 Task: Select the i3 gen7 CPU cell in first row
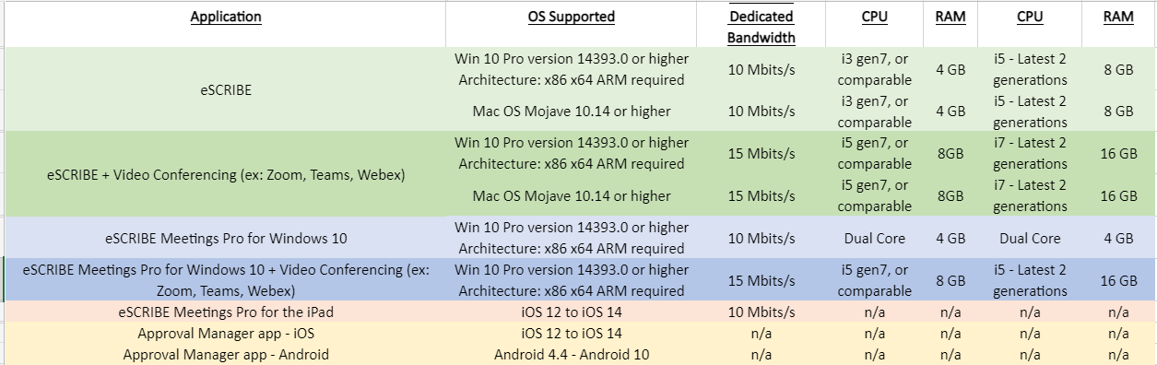coord(876,69)
